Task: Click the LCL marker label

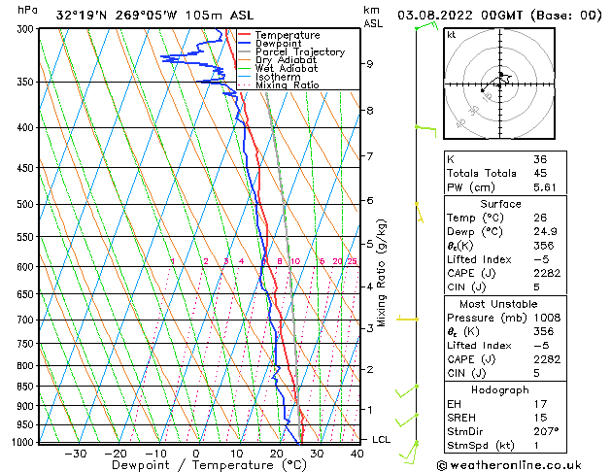Action: tap(382, 439)
